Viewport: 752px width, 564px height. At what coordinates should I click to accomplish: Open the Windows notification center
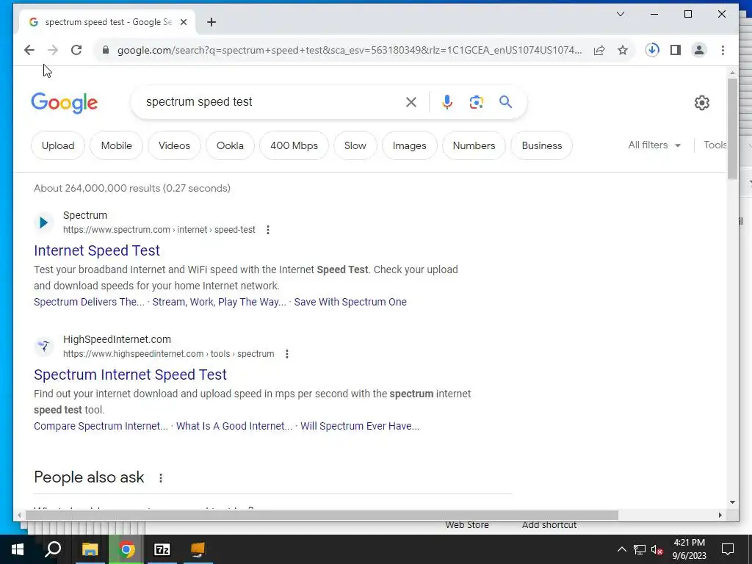pos(728,549)
